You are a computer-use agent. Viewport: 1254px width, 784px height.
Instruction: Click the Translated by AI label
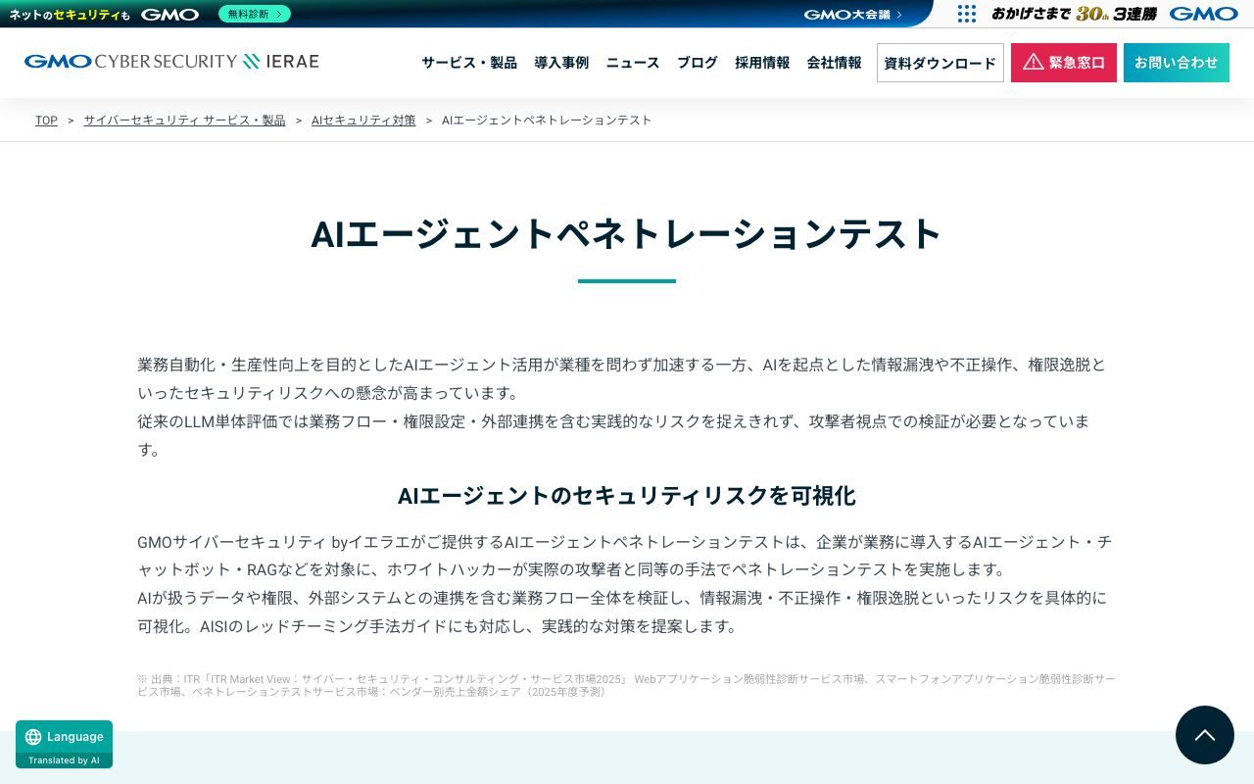coord(64,760)
